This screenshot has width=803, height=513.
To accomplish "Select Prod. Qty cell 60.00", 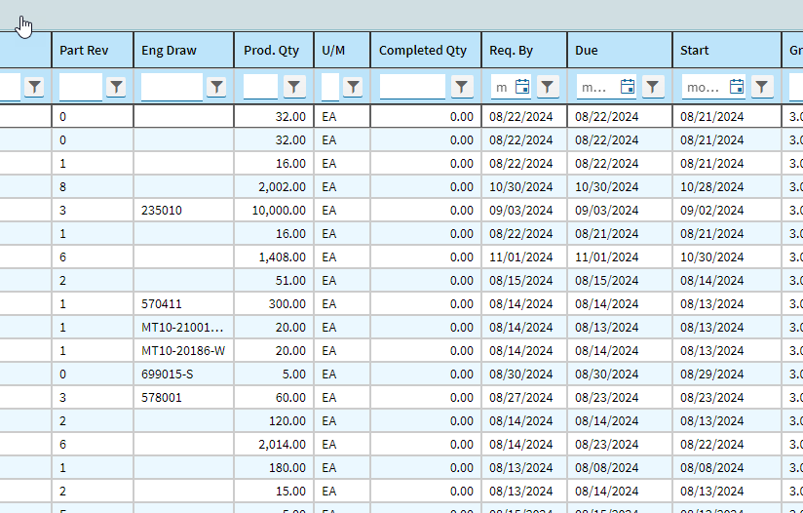I will (x=274, y=398).
